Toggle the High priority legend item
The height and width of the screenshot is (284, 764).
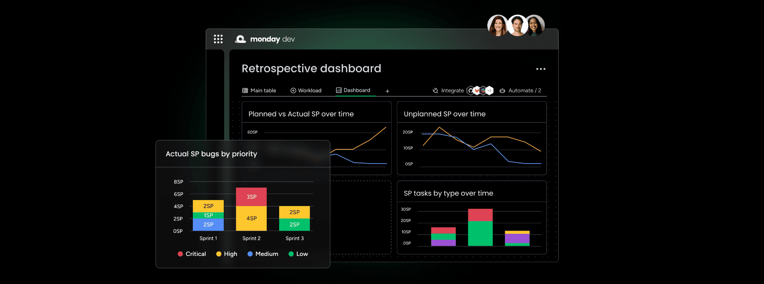click(x=227, y=254)
